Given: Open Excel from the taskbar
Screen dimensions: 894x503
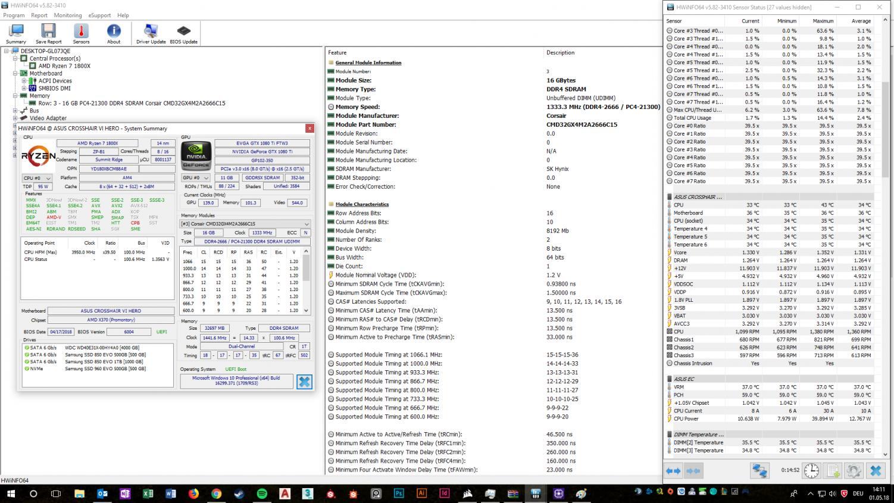Looking at the screenshot, I should [x=148, y=493].
